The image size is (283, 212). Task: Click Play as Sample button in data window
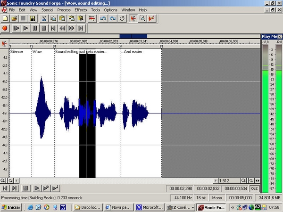click(x=55, y=188)
